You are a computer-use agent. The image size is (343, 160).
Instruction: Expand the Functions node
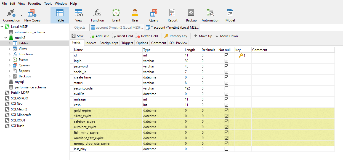tap(10, 54)
